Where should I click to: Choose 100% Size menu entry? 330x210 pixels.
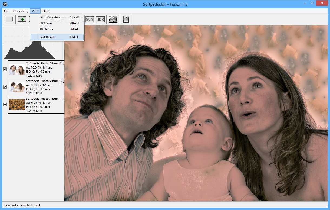(x=57, y=29)
